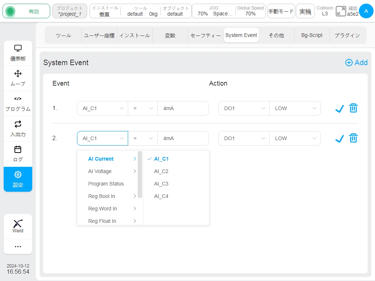The width and height of the screenshot is (375, 281).
Task: Expand the Reg Word In category
Action: (110, 209)
